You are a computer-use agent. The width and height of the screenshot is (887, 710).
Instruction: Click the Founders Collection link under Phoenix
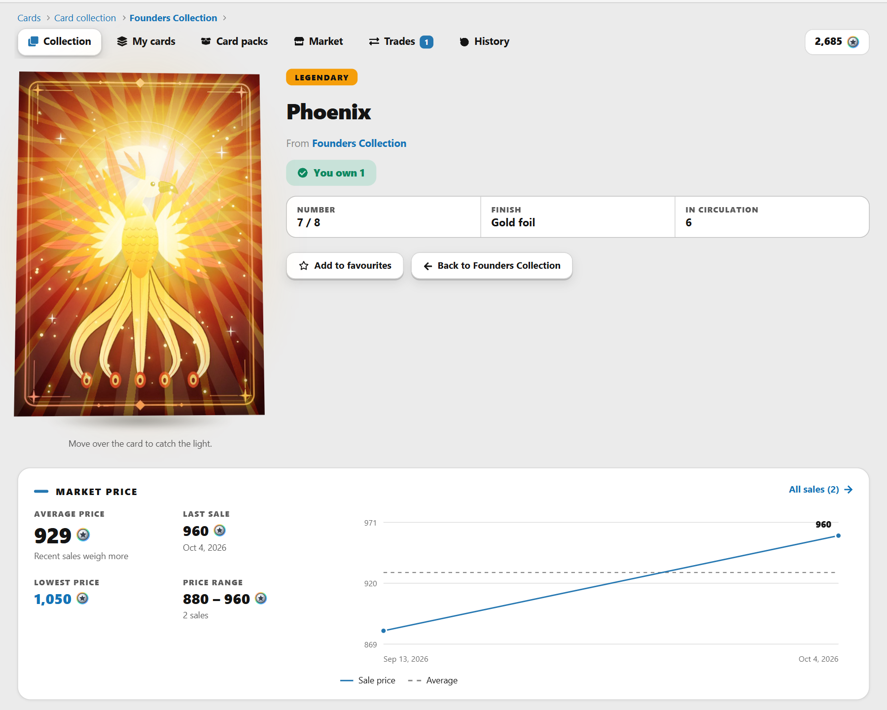359,143
